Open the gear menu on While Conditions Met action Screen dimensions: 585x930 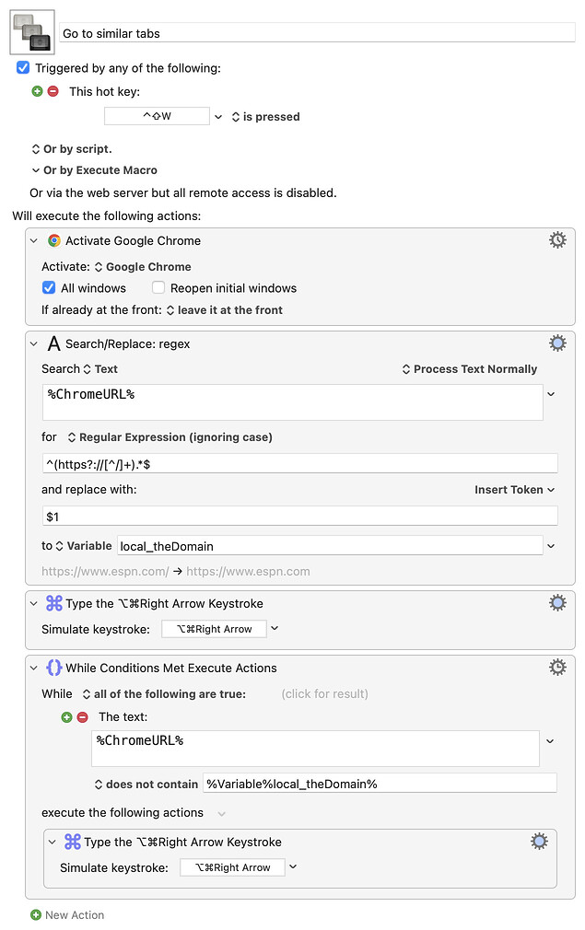(557, 668)
